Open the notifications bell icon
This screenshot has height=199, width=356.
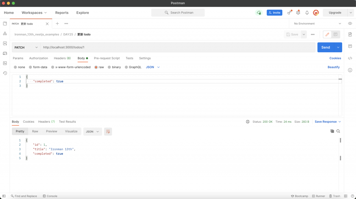coord(307,13)
